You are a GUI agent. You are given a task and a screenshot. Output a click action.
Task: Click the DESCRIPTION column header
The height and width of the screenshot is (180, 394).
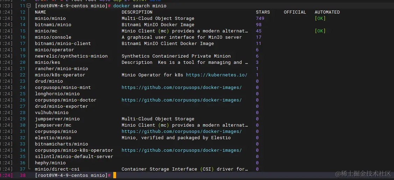click(x=137, y=12)
